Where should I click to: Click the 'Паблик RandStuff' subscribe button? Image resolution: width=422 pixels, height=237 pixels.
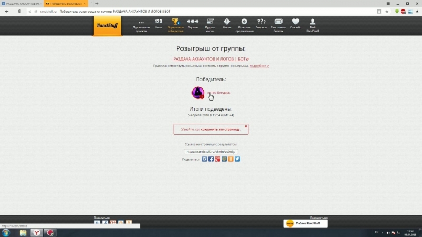point(305,223)
